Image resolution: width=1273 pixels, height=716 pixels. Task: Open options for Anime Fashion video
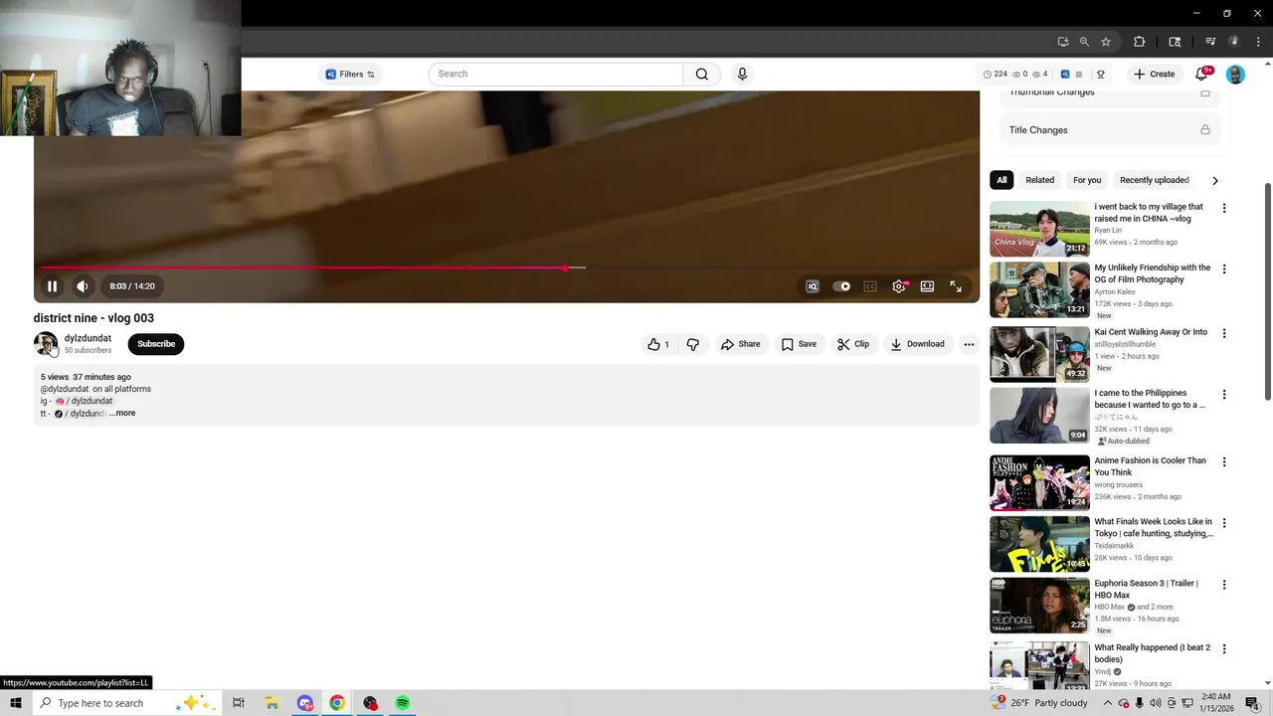[x=1224, y=461]
